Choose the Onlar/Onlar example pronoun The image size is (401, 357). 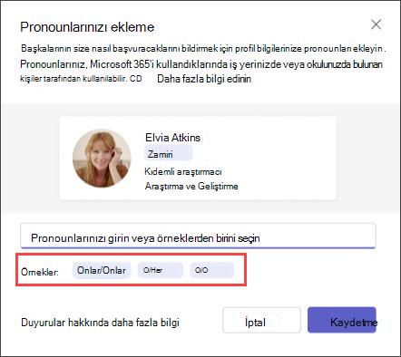(102, 270)
